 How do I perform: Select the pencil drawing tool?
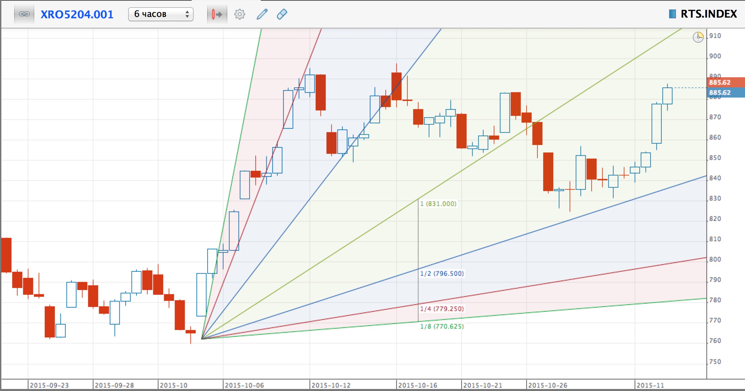coord(262,14)
